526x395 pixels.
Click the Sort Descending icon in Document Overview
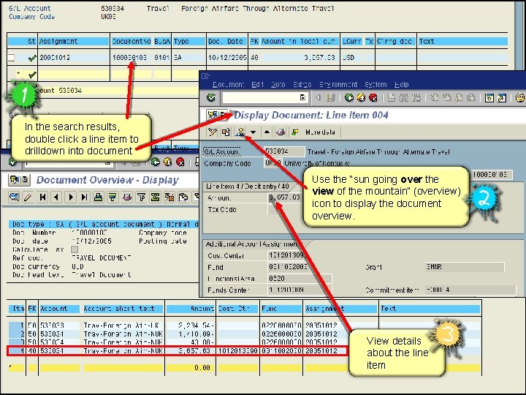[113, 197]
